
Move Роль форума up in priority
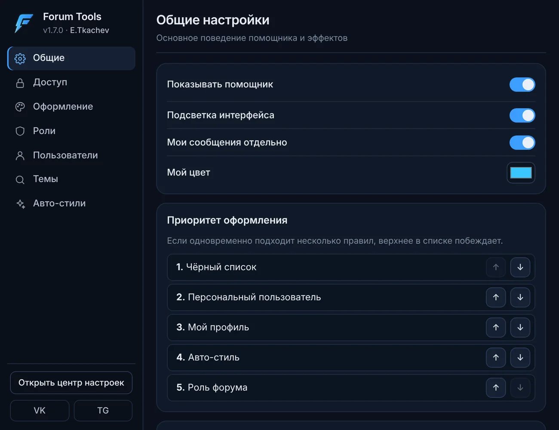point(496,387)
